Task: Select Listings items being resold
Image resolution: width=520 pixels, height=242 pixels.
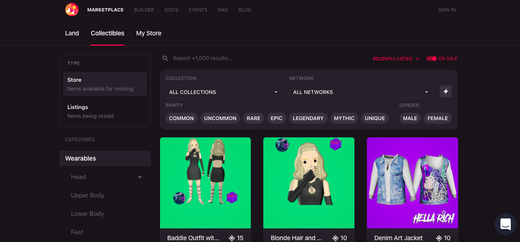Action: [x=105, y=111]
